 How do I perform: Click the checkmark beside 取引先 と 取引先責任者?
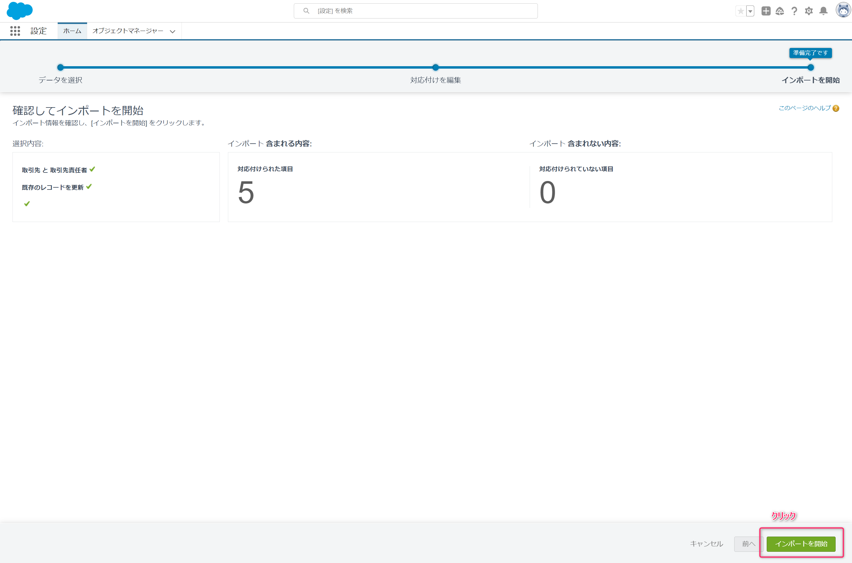(x=92, y=169)
